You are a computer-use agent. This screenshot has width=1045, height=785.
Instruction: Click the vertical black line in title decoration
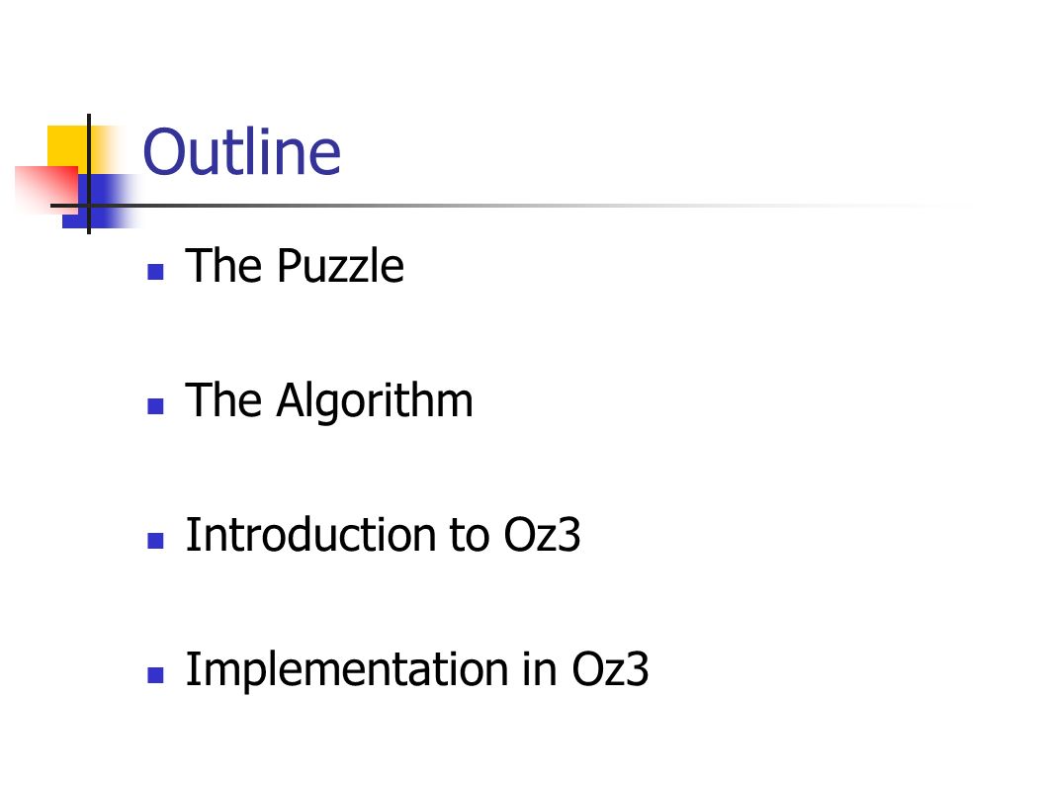tap(89, 174)
